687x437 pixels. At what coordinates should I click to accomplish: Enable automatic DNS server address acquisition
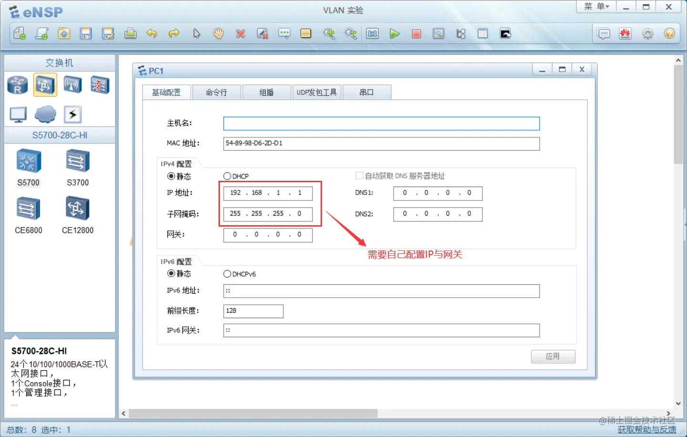(359, 175)
